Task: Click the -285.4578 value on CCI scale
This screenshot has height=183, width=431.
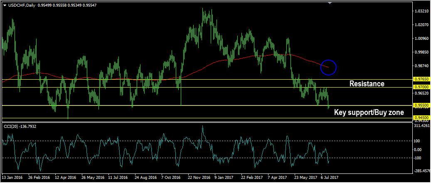Action: click(421, 170)
